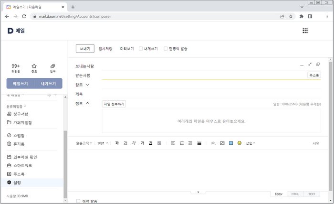The image size is (334, 204).
Task: Switch to the HTML tab
Action: 295,194
